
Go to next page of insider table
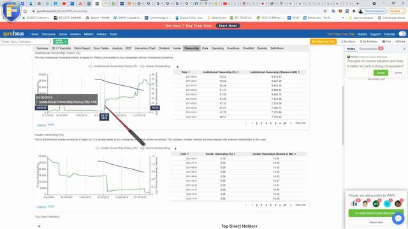coord(291,205)
